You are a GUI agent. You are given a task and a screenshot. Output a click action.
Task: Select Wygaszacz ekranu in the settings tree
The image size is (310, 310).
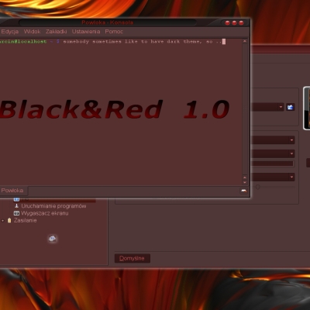[45, 213]
